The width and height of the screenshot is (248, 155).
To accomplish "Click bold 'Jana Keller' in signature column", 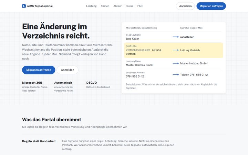I will 187,37.
